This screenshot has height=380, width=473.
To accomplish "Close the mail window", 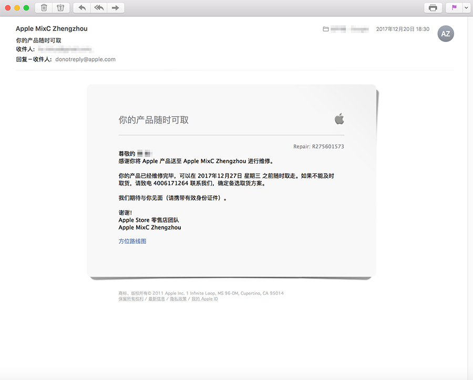I will [8, 8].
